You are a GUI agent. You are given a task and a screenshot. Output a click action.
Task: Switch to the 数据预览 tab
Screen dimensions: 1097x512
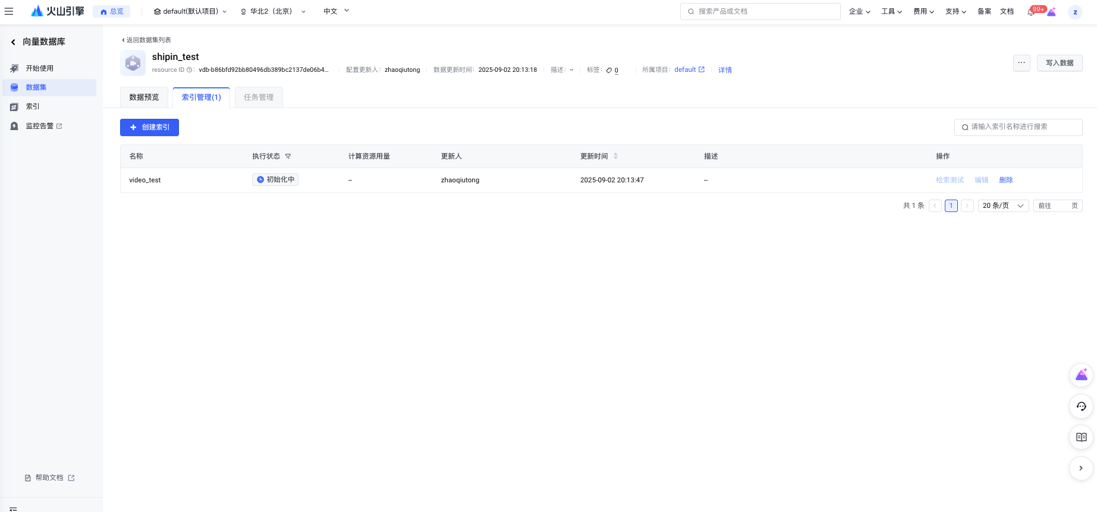click(144, 97)
